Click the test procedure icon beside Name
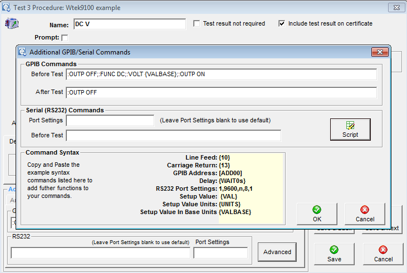This screenshot has height=273, width=407. [x=12, y=24]
